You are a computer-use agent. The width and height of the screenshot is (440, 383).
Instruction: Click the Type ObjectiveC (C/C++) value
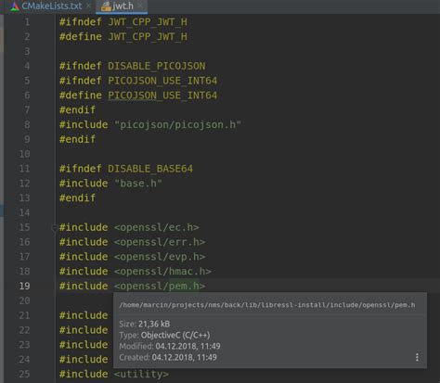175,335
